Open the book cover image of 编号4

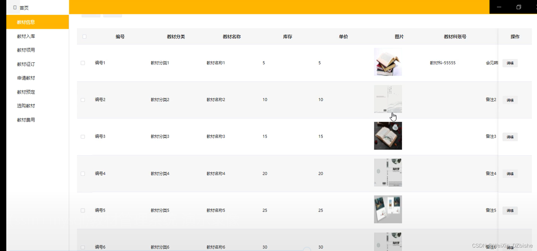pos(388,172)
